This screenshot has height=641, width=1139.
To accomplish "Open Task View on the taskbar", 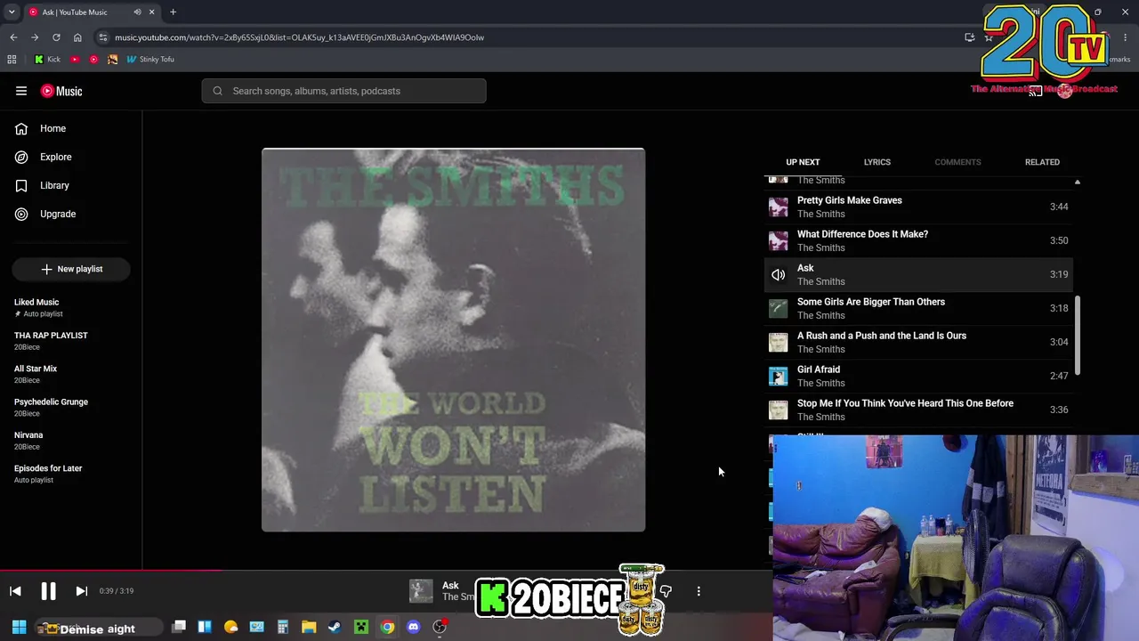I will pyautogui.click(x=179, y=627).
